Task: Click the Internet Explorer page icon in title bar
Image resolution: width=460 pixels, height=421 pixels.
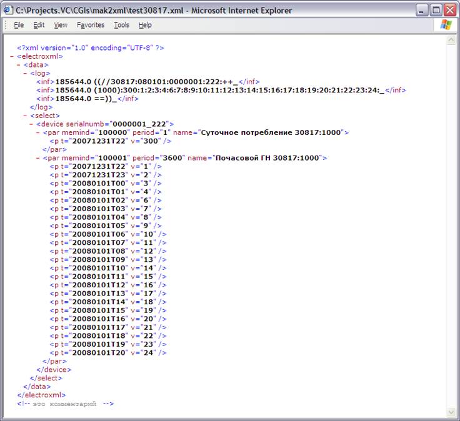Action: pos(9,10)
